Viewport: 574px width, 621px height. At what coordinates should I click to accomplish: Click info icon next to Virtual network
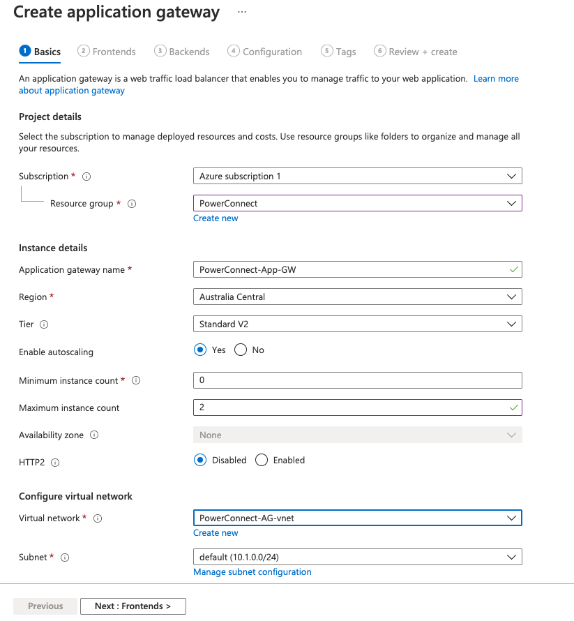98,518
